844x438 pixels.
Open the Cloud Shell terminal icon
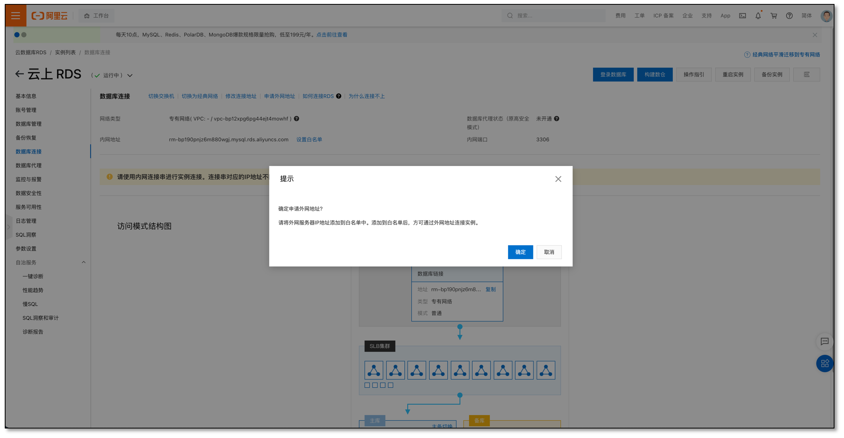click(x=742, y=15)
